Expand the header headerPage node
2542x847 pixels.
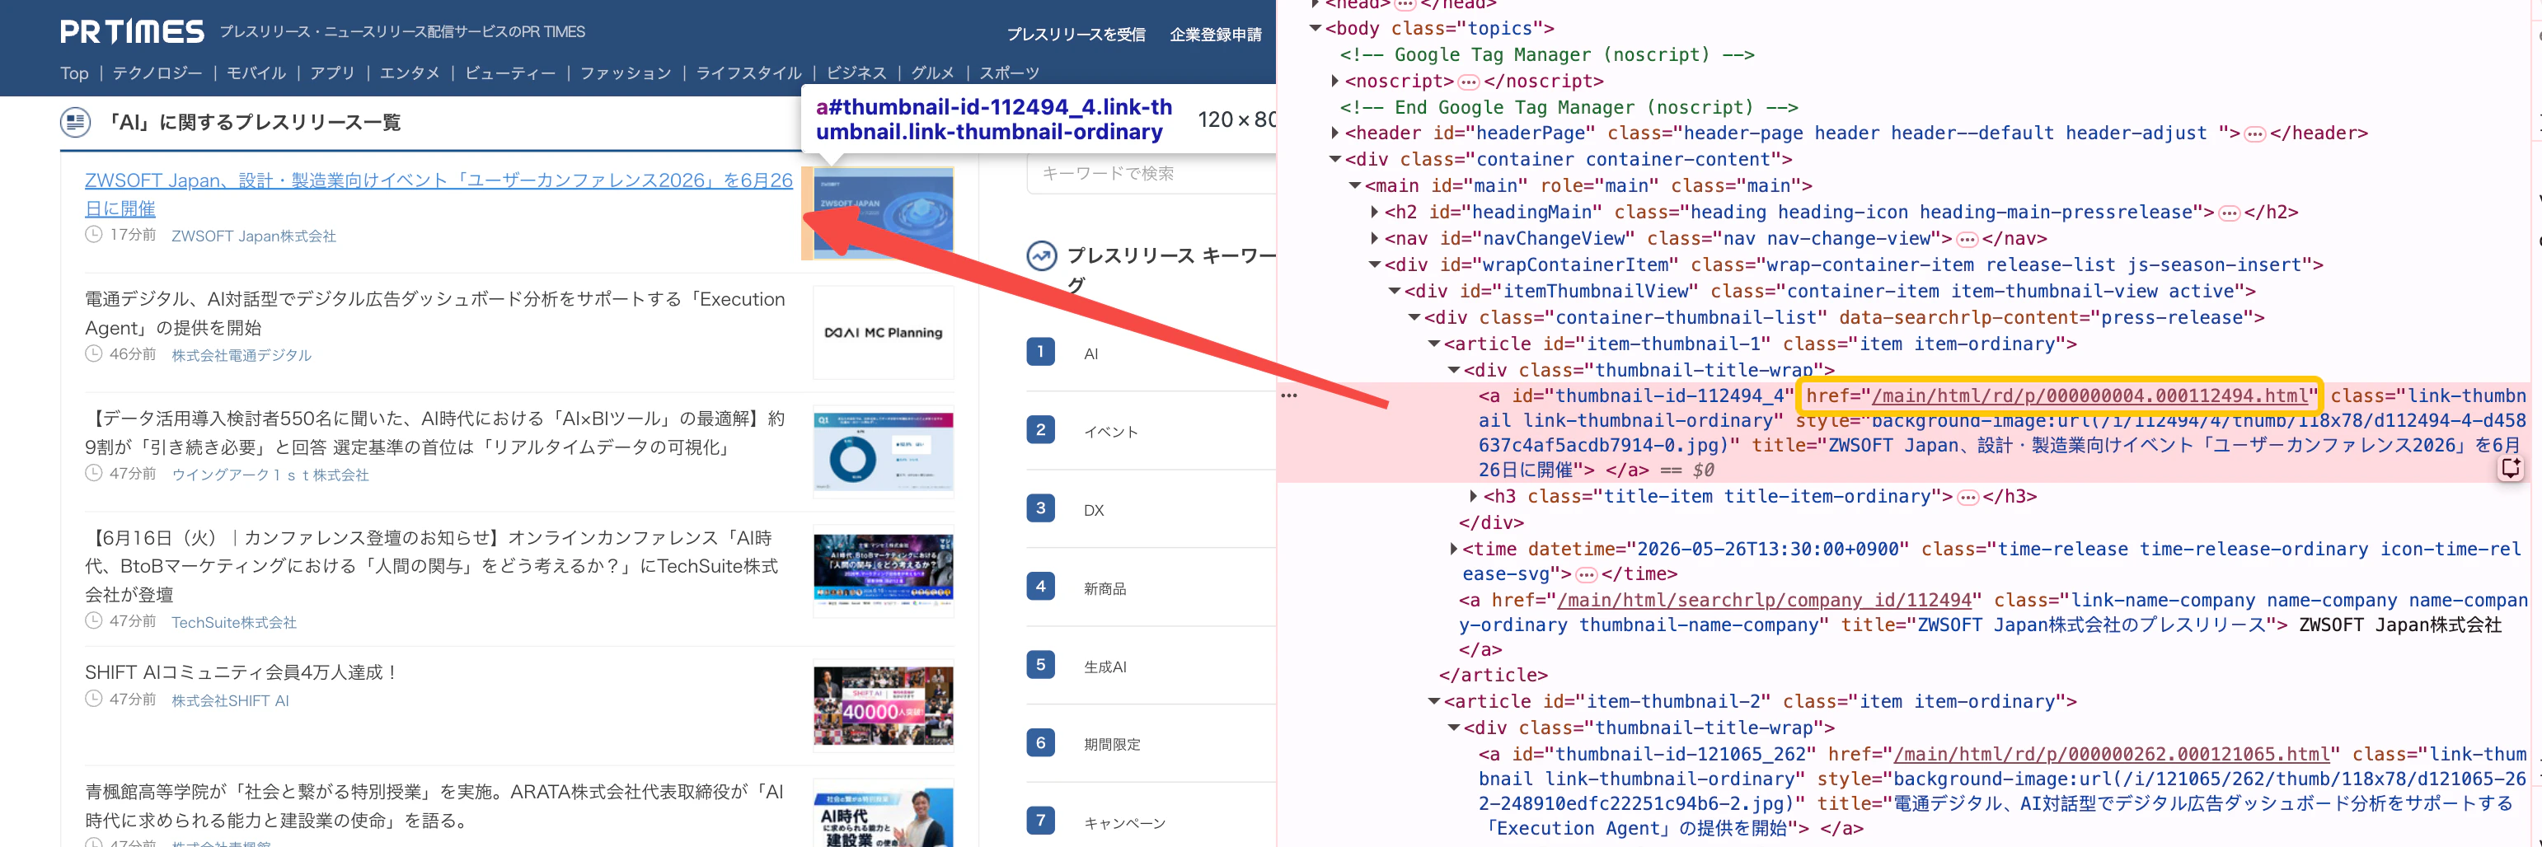coord(1335,133)
